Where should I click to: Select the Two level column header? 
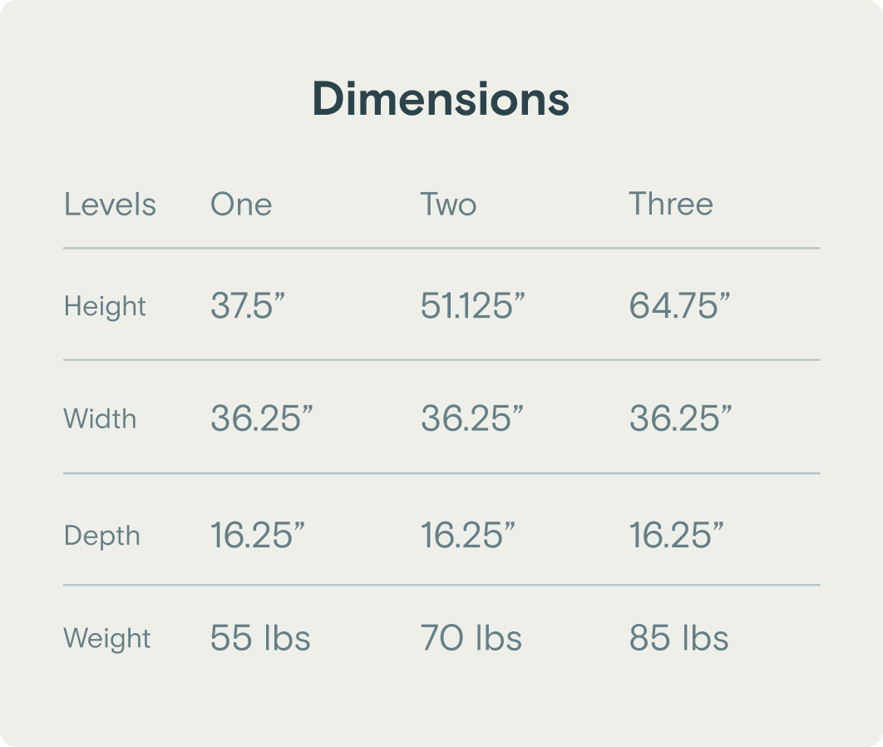448,205
